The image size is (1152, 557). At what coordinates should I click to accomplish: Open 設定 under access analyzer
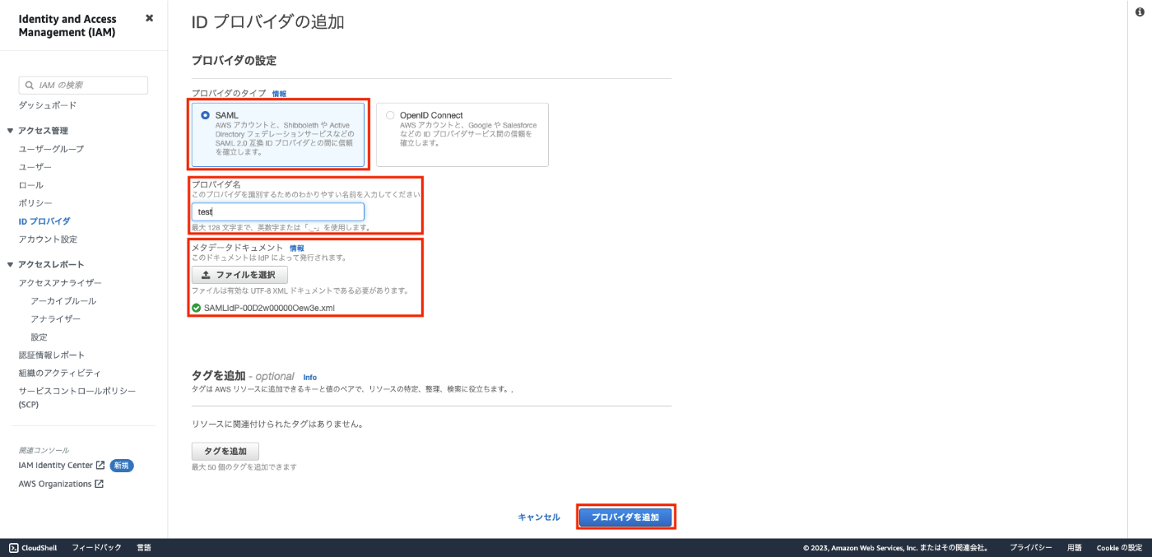click(x=39, y=337)
